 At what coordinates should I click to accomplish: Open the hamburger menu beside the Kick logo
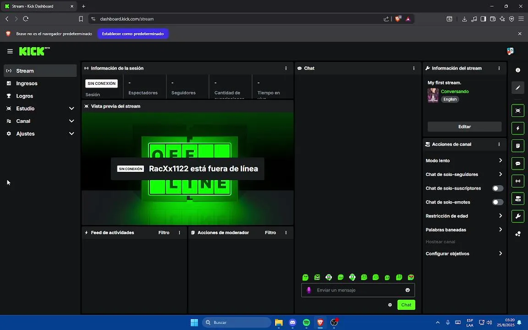click(x=10, y=51)
